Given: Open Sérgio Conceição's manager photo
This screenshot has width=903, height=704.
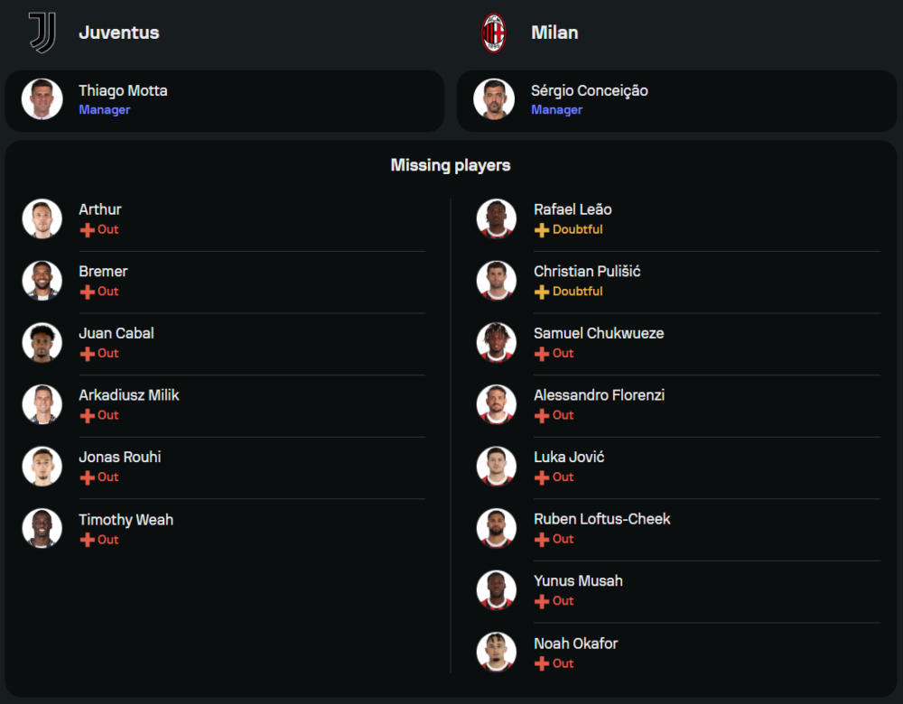Looking at the screenshot, I should tap(494, 99).
